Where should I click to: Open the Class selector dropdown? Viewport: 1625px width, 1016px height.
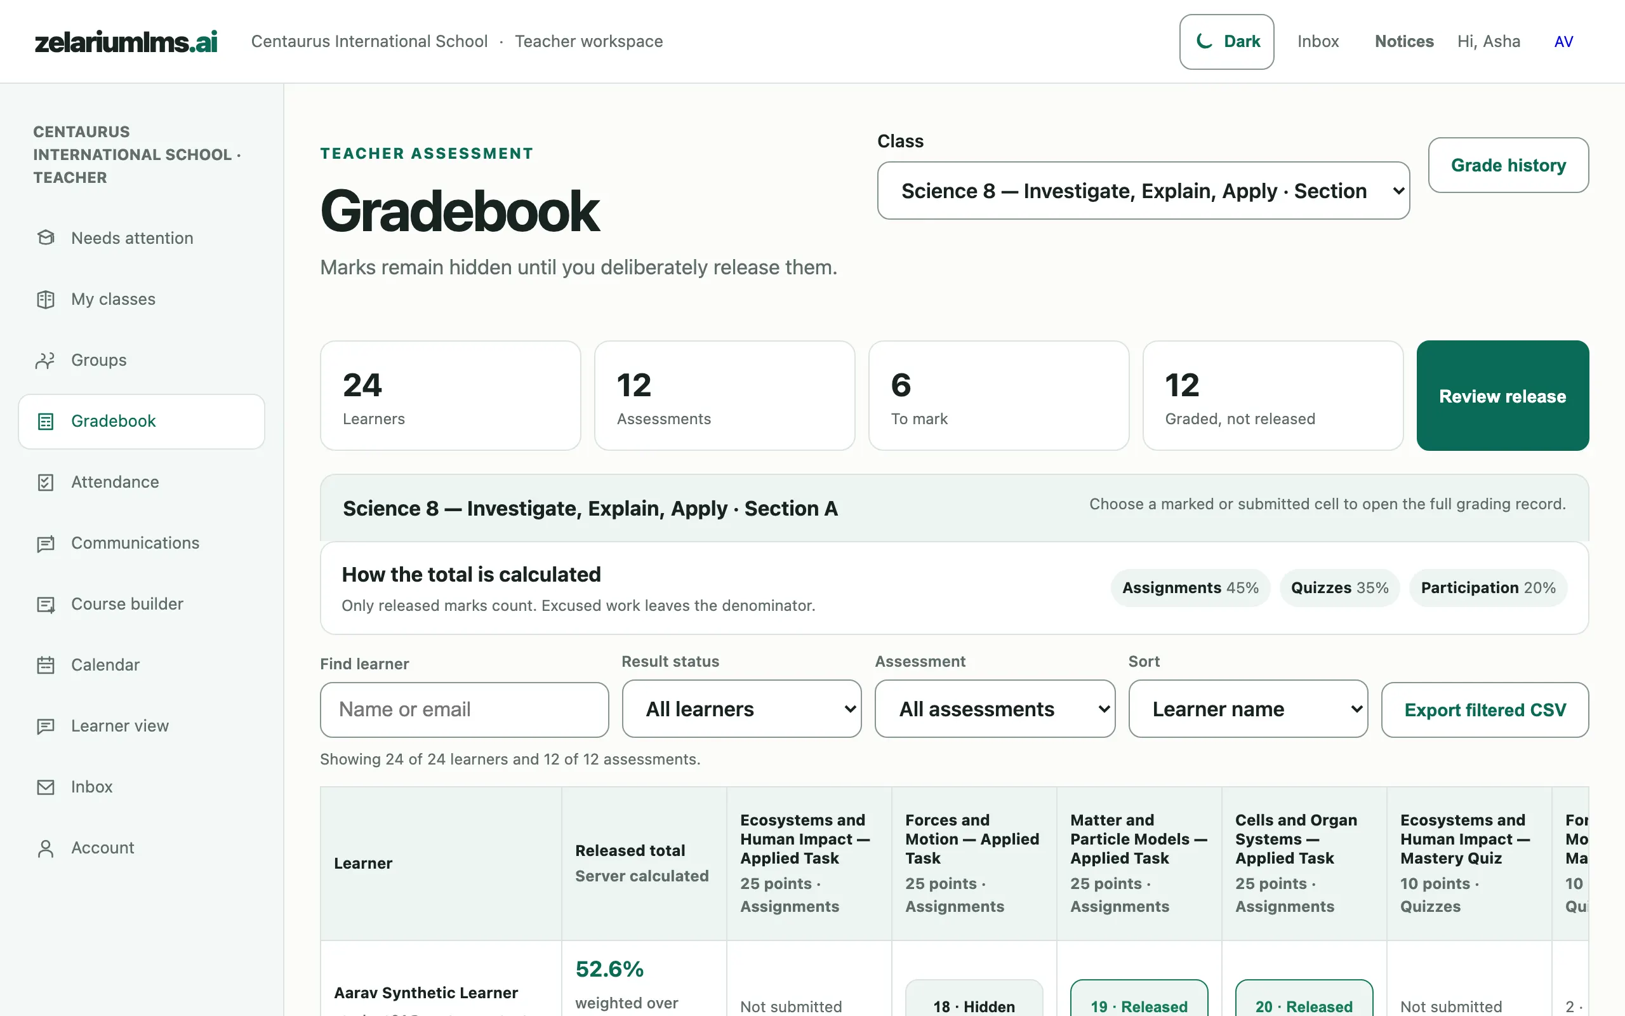(x=1143, y=190)
